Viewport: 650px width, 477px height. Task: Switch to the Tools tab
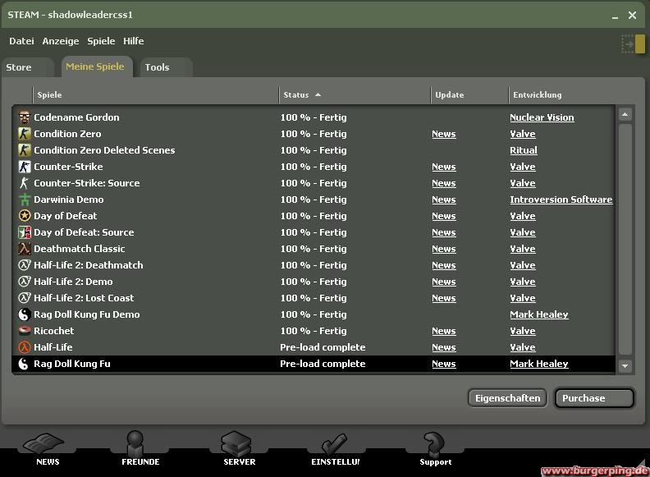pos(167,67)
